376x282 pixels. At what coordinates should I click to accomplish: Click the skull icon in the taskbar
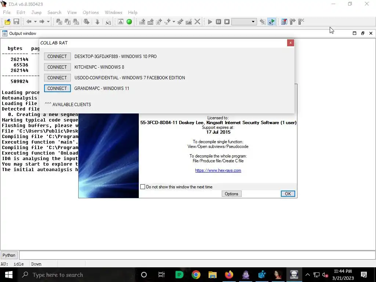(294, 275)
